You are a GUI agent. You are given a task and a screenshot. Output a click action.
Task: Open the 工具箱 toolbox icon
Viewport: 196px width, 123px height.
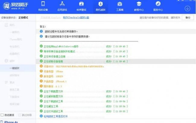pos(120,4)
